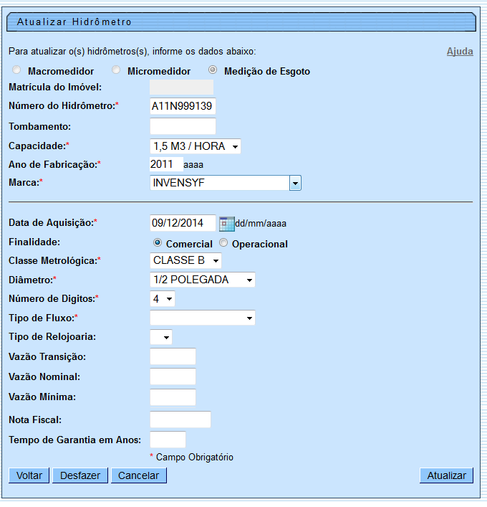Viewport: 487px width, 507px height.
Task: Click the Ajuda help link
Action: [460, 52]
